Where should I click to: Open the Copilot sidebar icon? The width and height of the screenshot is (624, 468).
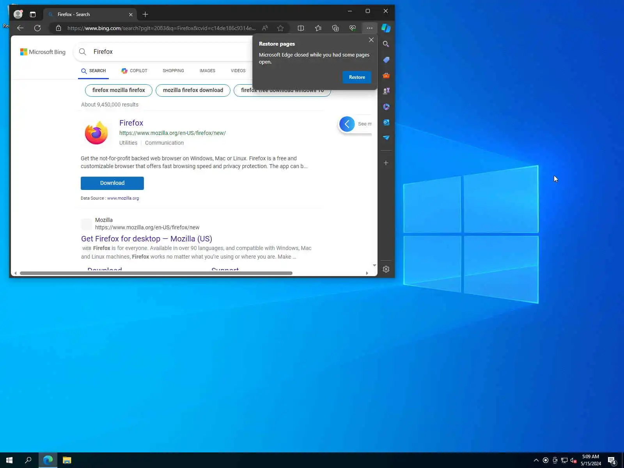click(386, 28)
